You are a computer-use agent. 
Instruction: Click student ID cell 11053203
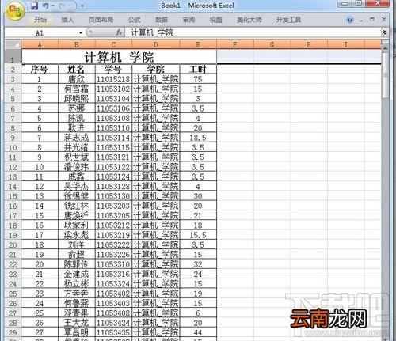tap(113, 206)
